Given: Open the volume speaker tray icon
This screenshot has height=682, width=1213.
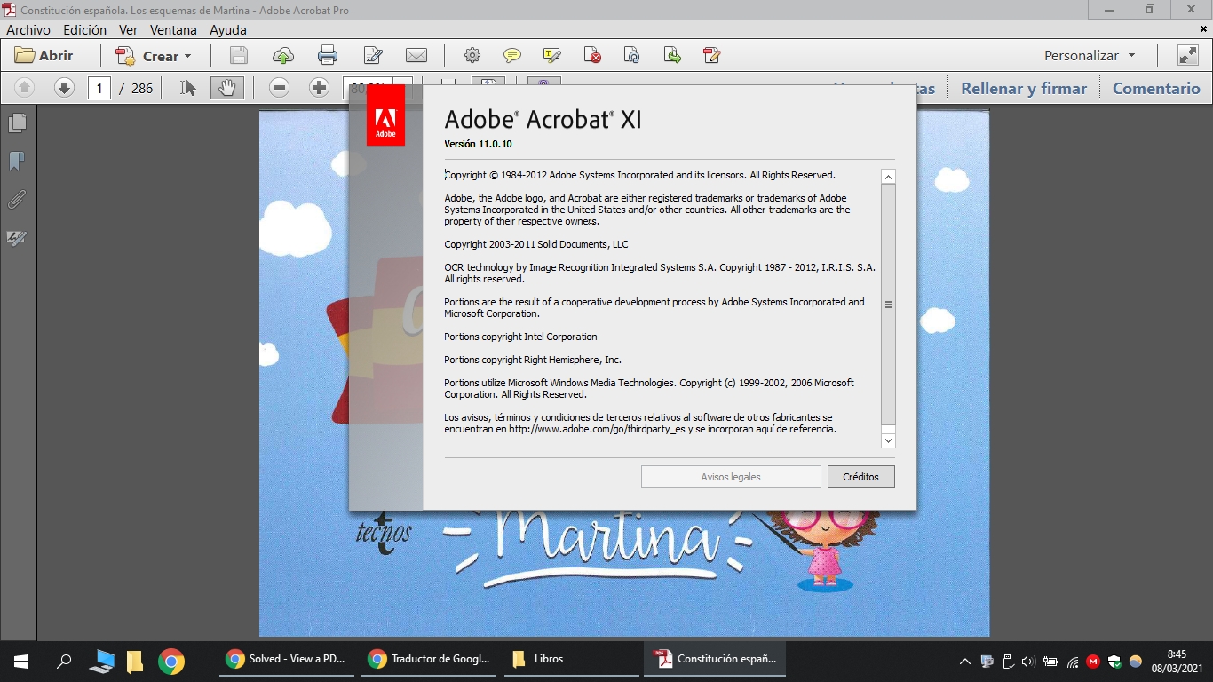Looking at the screenshot, I should pyautogui.click(x=1028, y=662).
